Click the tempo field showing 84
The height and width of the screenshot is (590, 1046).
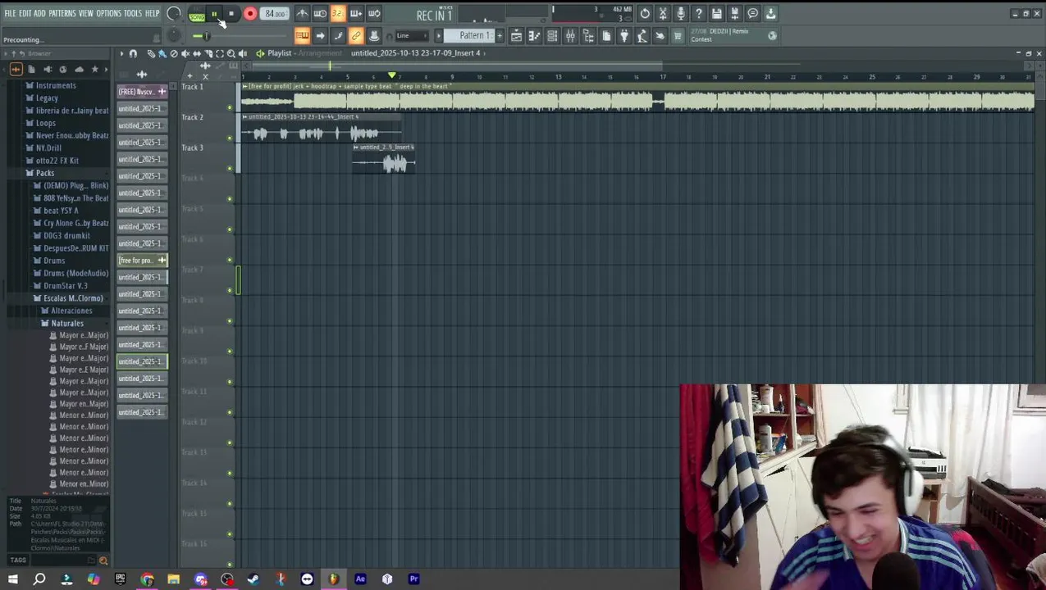click(275, 14)
